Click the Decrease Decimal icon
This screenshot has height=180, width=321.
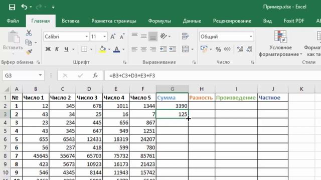[x=249, y=49]
